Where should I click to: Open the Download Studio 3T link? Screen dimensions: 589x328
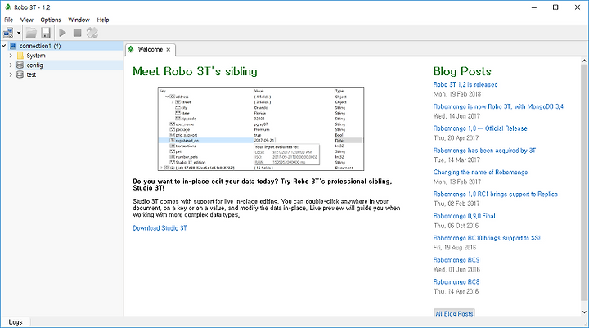coord(160,228)
